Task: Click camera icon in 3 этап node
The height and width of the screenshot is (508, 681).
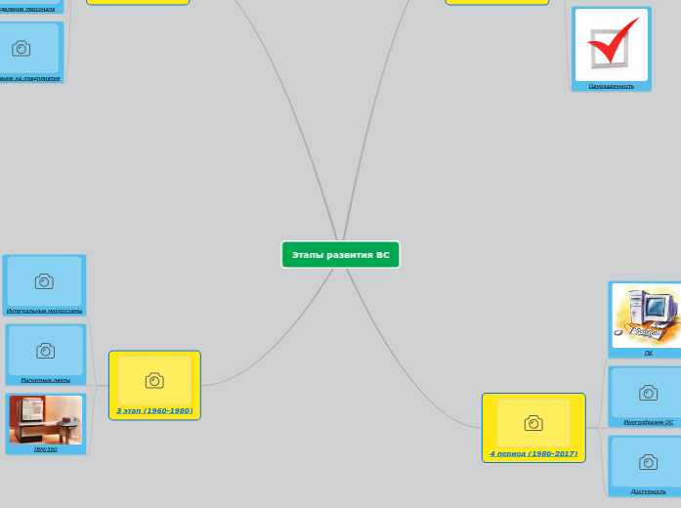Action: click(x=154, y=380)
